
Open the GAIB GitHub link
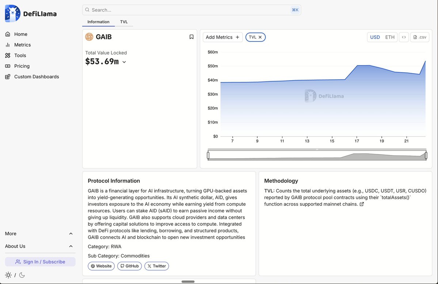pos(129,266)
